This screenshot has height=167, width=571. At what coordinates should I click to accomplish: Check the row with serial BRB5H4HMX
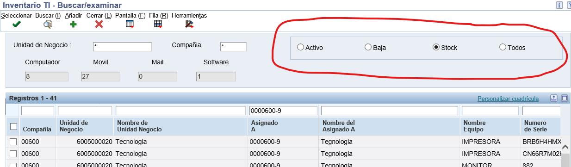coord(13,142)
